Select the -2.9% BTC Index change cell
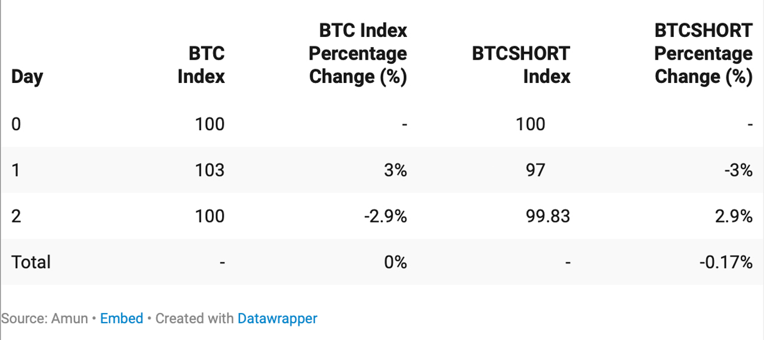This screenshot has width=764, height=340. (385, 216)
